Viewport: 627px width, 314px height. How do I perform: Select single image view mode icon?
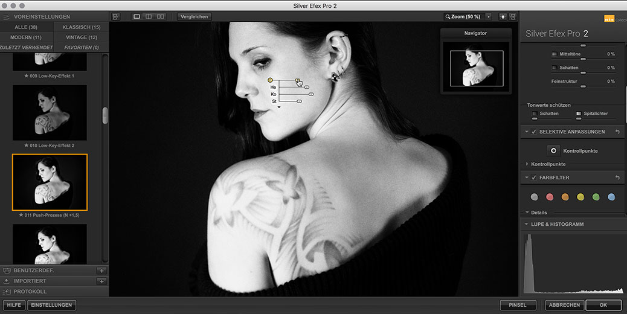(x=137, y=17)
